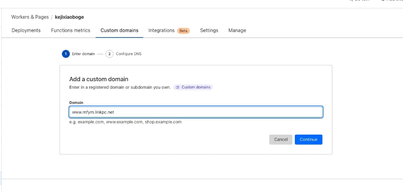Open the Manage tab
403x192 pixels.
tap(237, 30)
